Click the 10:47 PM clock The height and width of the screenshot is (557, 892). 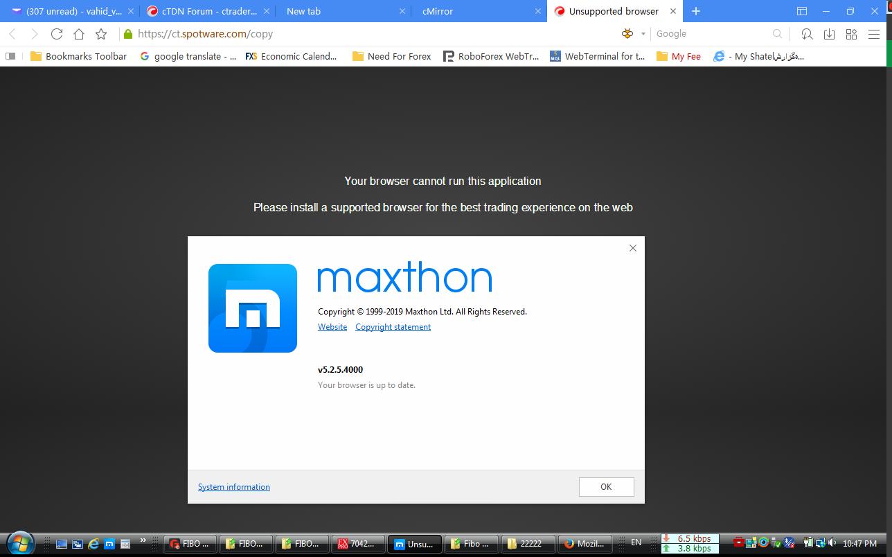[859, 544]
